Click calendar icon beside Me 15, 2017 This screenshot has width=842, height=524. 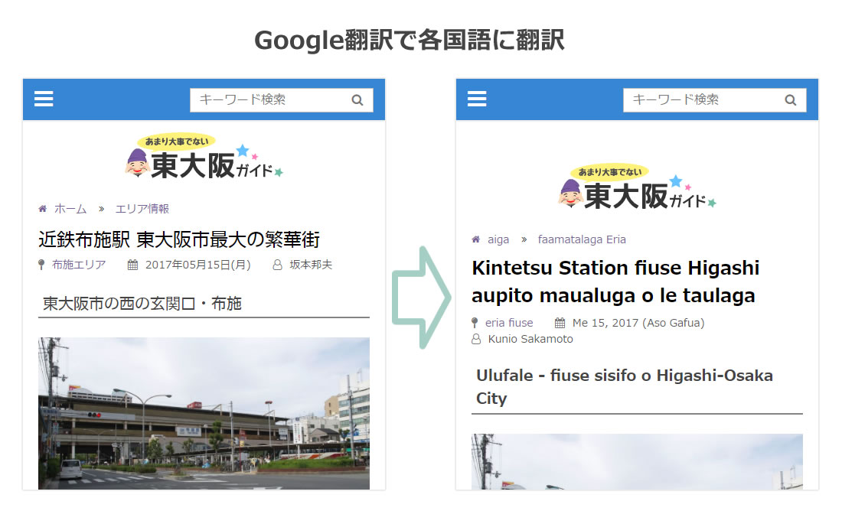pyautogui.click(x=560, y=323)
